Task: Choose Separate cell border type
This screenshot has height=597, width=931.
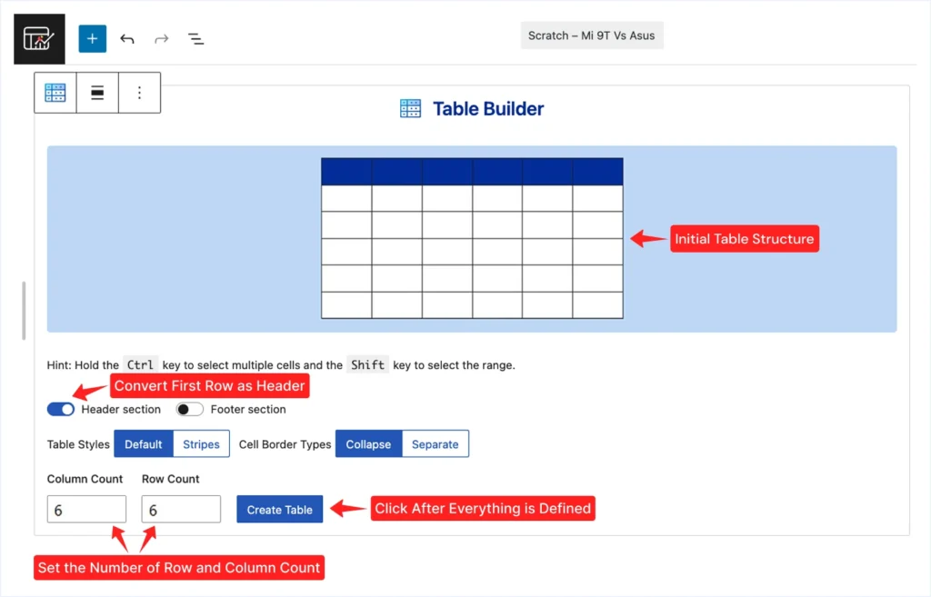Action: [435, 444]
